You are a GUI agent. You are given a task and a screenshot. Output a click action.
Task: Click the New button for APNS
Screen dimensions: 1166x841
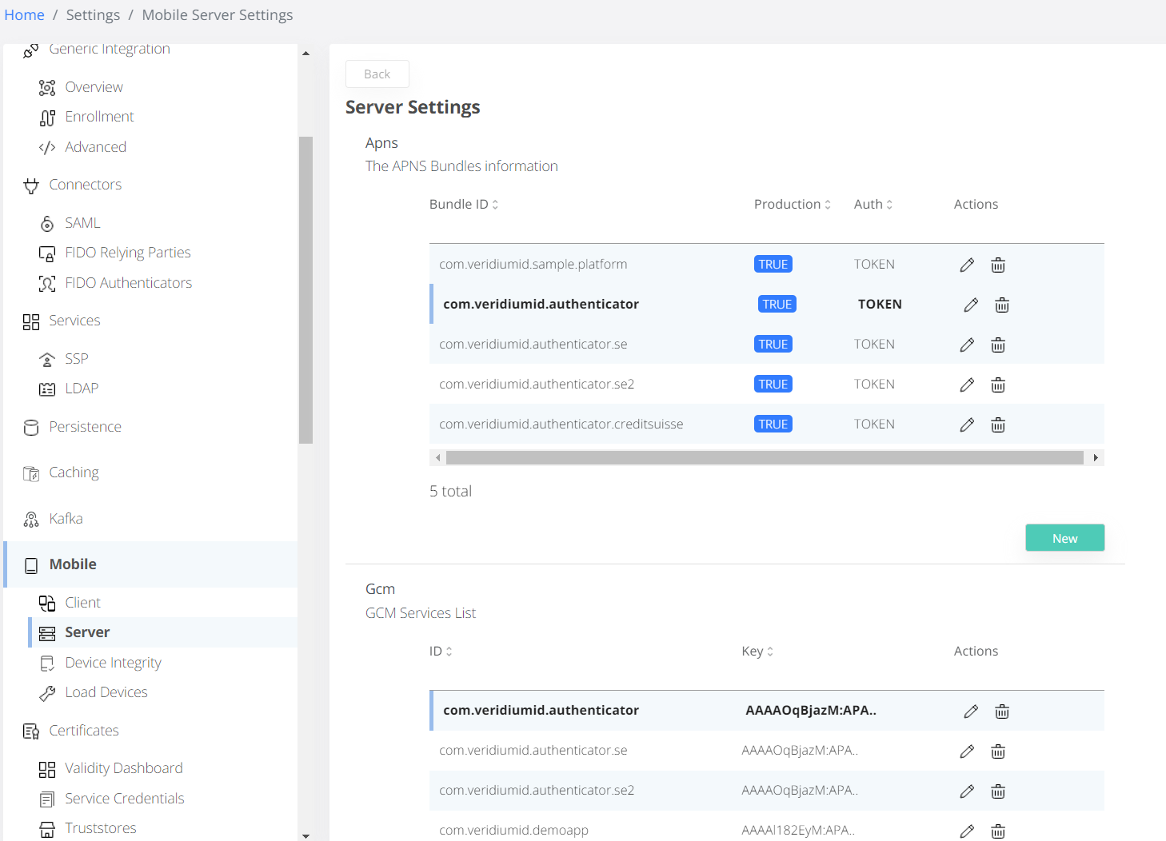point(1064,538)
